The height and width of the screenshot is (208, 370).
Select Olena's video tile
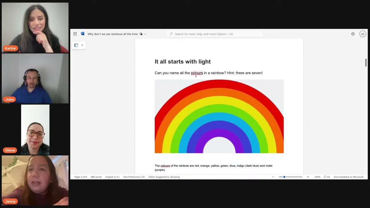(35, 130)
